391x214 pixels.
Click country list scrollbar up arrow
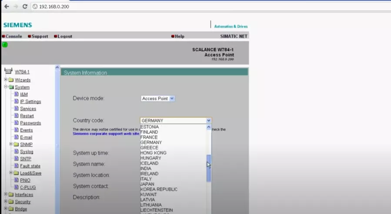point(209,127)
